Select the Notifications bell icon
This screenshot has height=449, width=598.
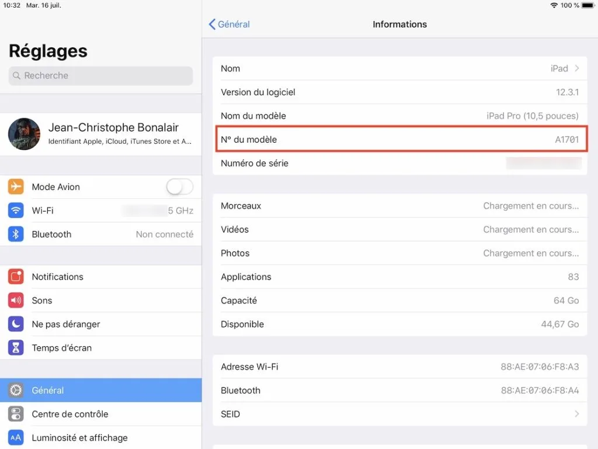(15, 277)
